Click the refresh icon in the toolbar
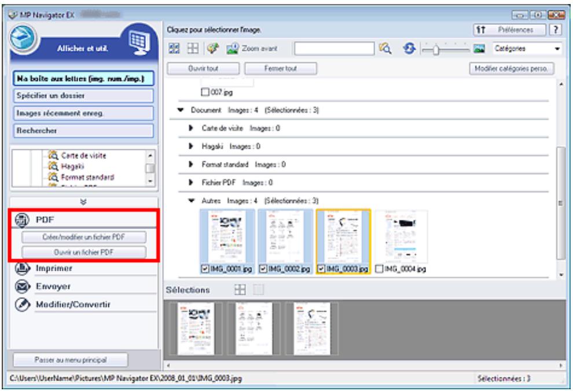Image resolution: width=573 pixels, height=391 pixels. (409, 49)
